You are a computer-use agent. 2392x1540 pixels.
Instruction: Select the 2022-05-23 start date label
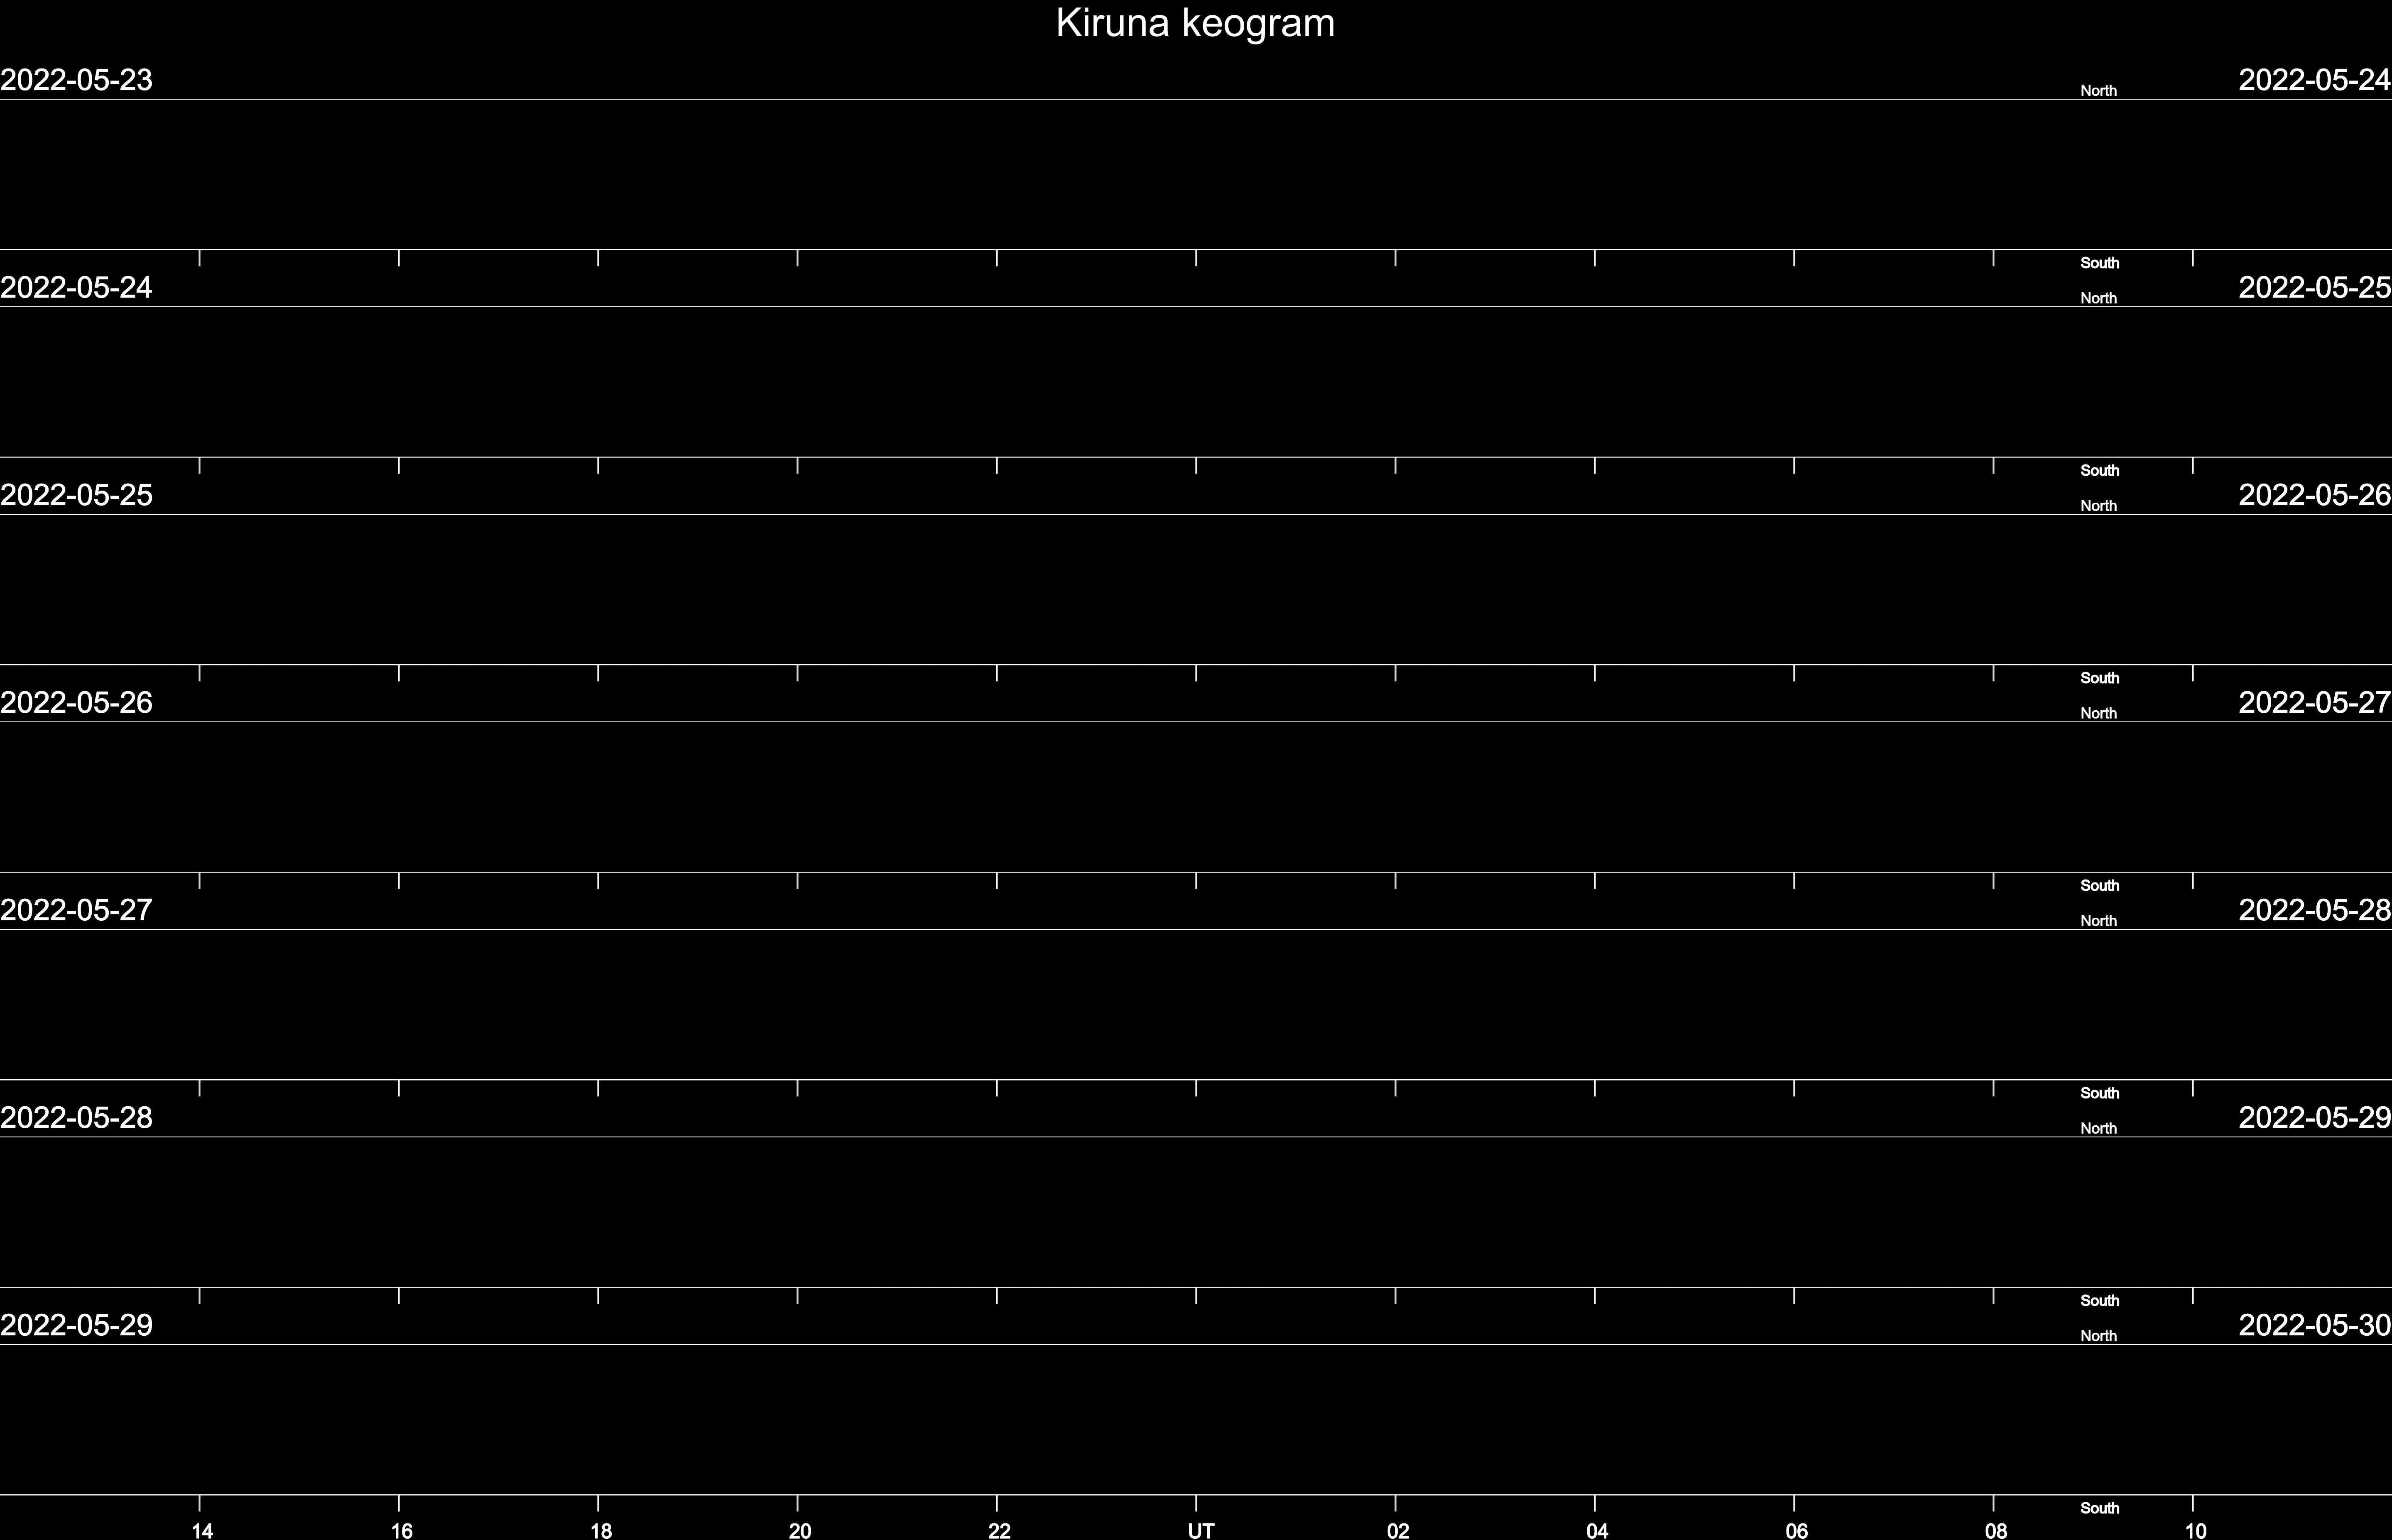[x=77, y=80]
